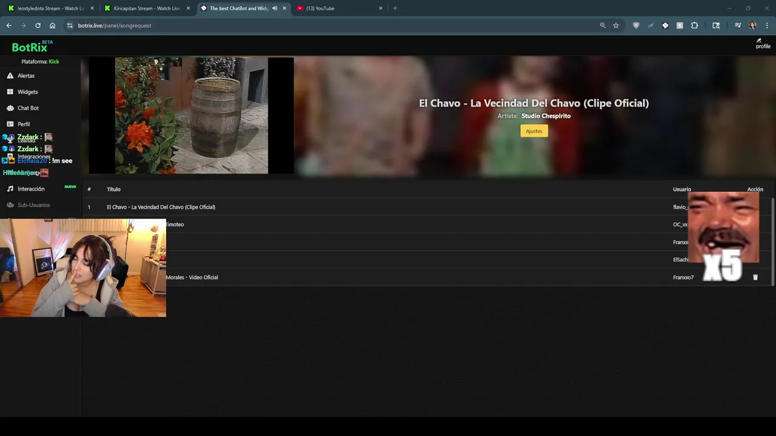Open a new browser tab

pos(395,8)
